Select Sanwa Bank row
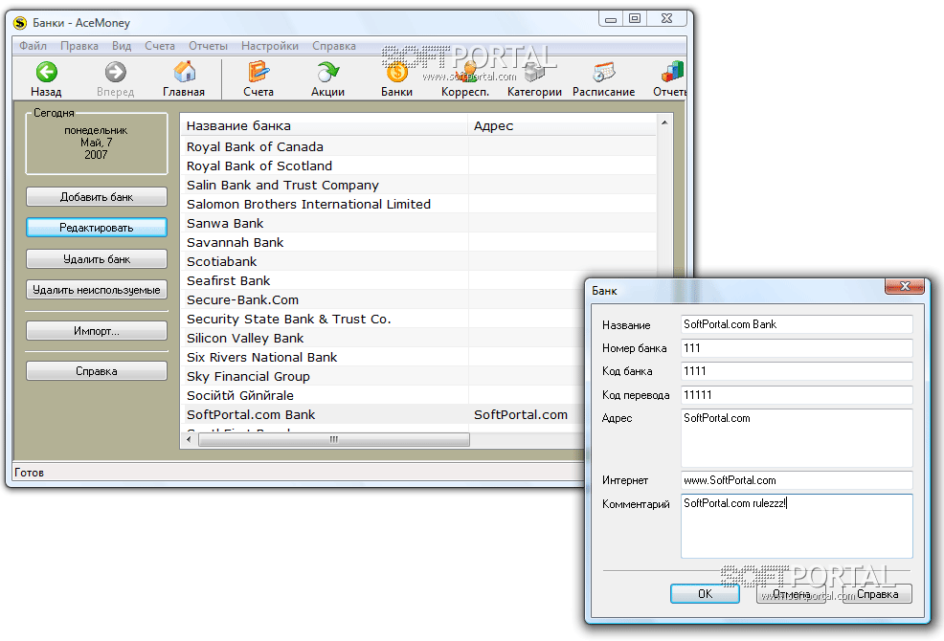The image size is (944, 641). coord(417,223)
